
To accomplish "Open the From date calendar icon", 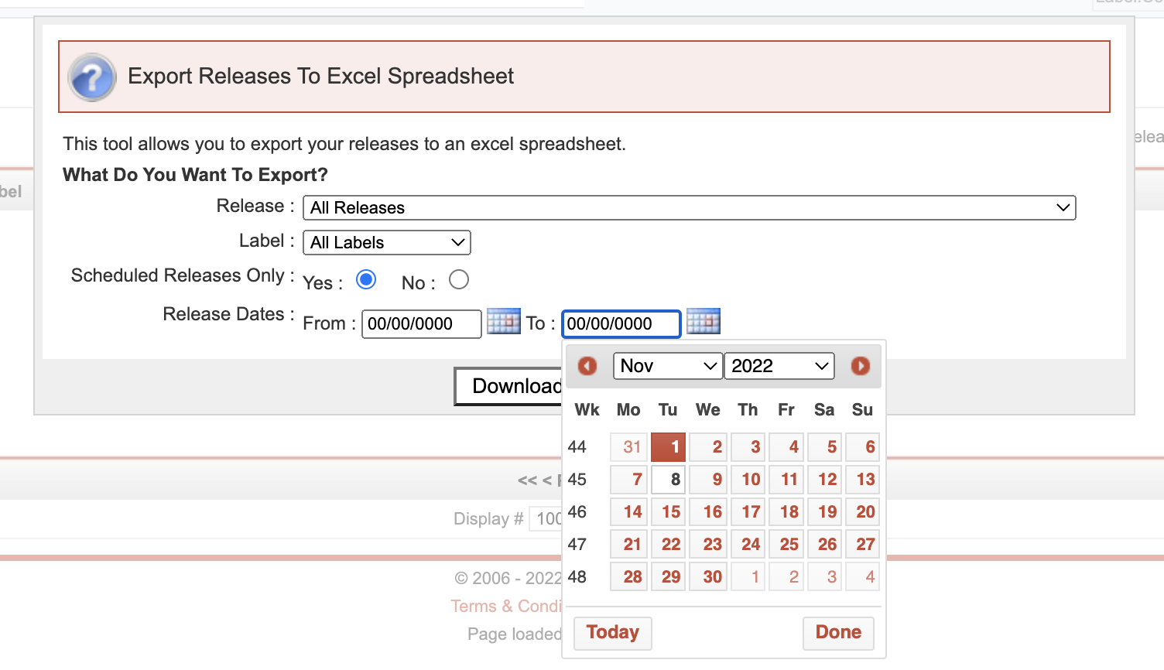I will (x=503, y=321).
